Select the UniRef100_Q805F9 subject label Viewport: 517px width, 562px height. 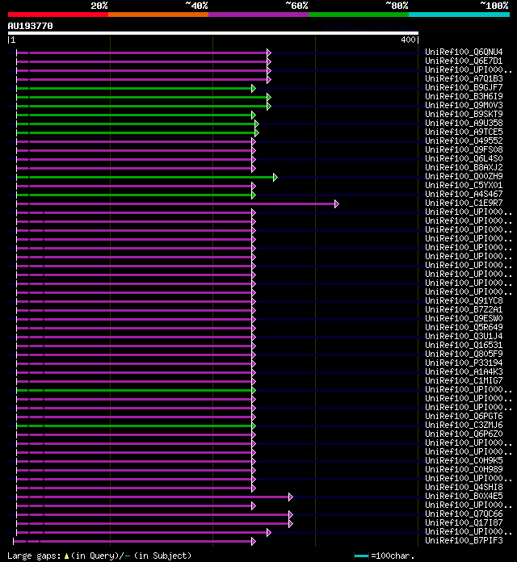coord(464,354)
